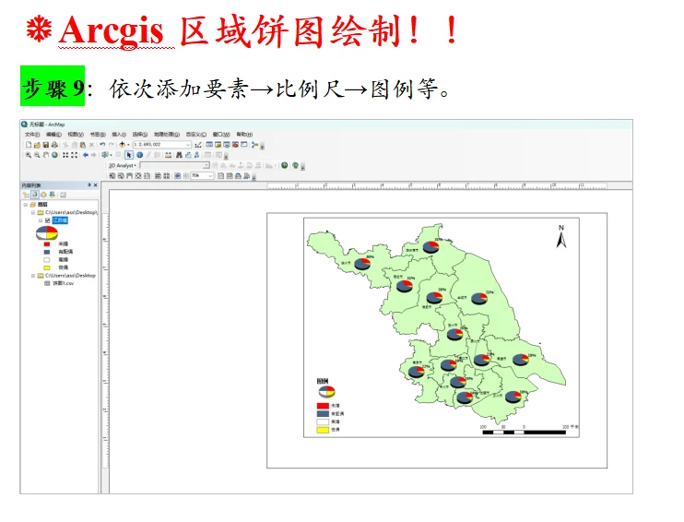Click the blue 有配偶 color swatch
This screenshot has width=684, height=522.
47,252
